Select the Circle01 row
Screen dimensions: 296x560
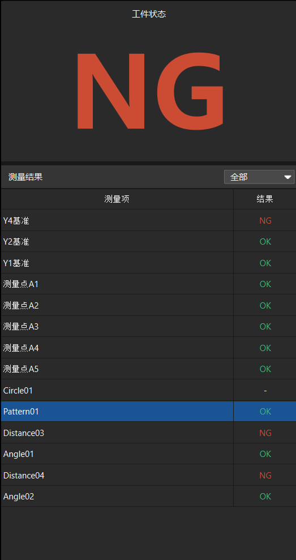click(x=148, y=390)
